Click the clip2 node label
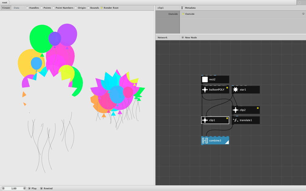Image resolution: width=306 pixels, height=191 pixels. pyautogui.click(x=243, y=110)
